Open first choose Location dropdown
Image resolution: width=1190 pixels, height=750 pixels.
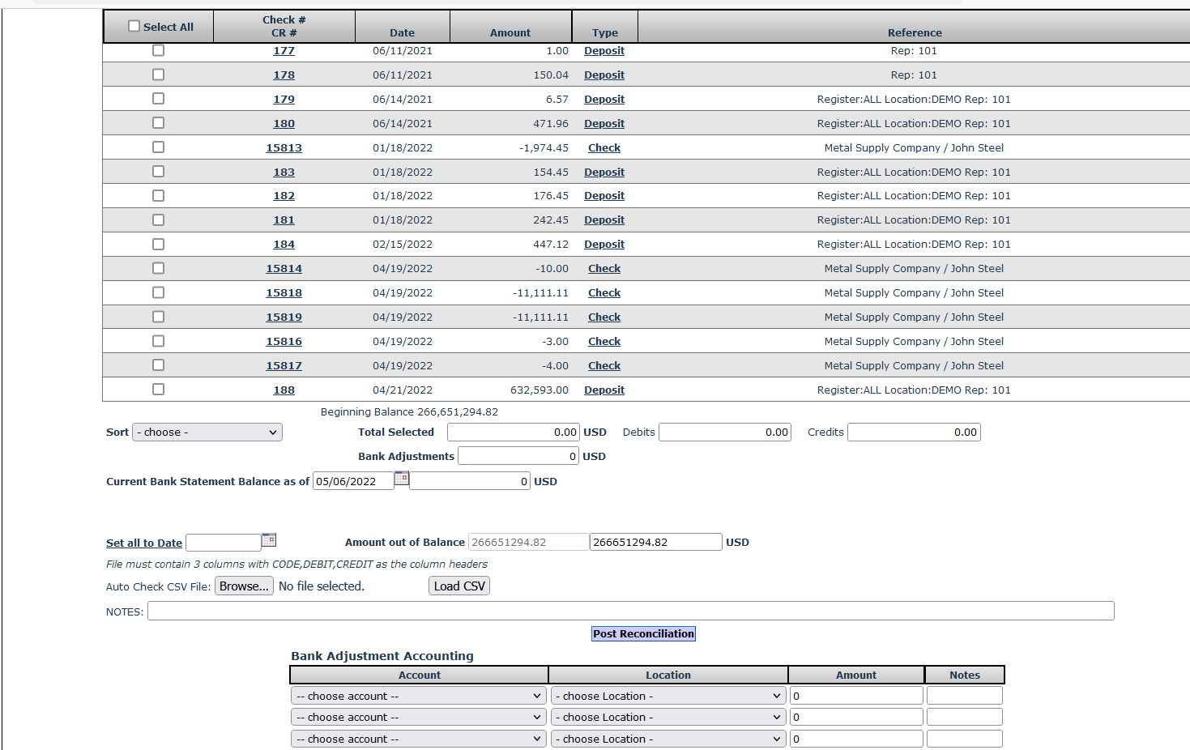(x=668, y=696)
